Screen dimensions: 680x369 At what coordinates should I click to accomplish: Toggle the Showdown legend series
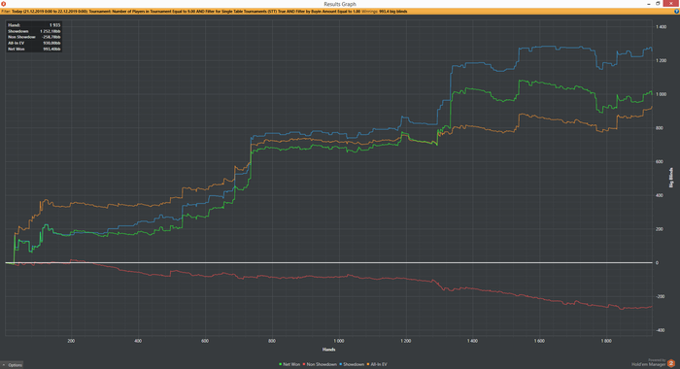click(x=352, y=364)
